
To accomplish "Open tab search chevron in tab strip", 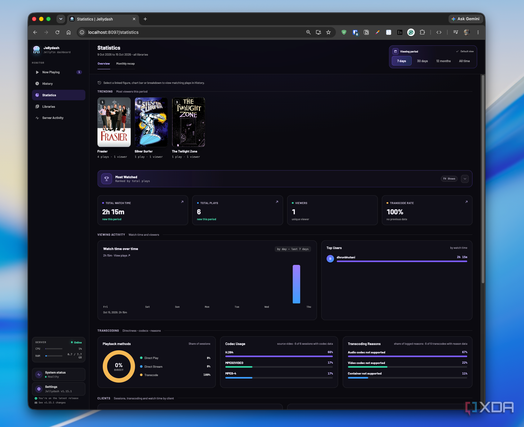I will click(x=61, y=19).
